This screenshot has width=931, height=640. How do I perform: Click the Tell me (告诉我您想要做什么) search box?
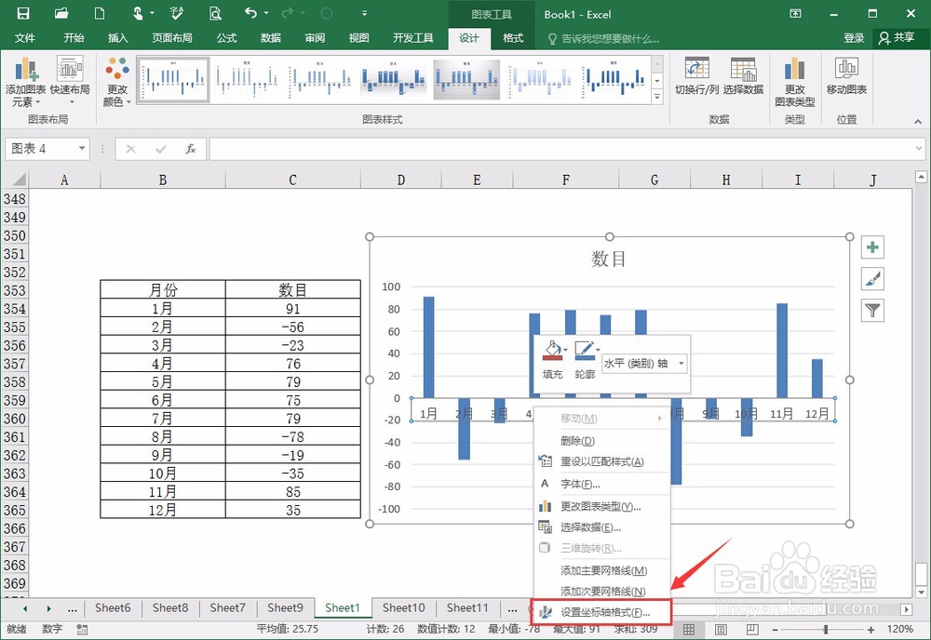[x=610, y=38]
